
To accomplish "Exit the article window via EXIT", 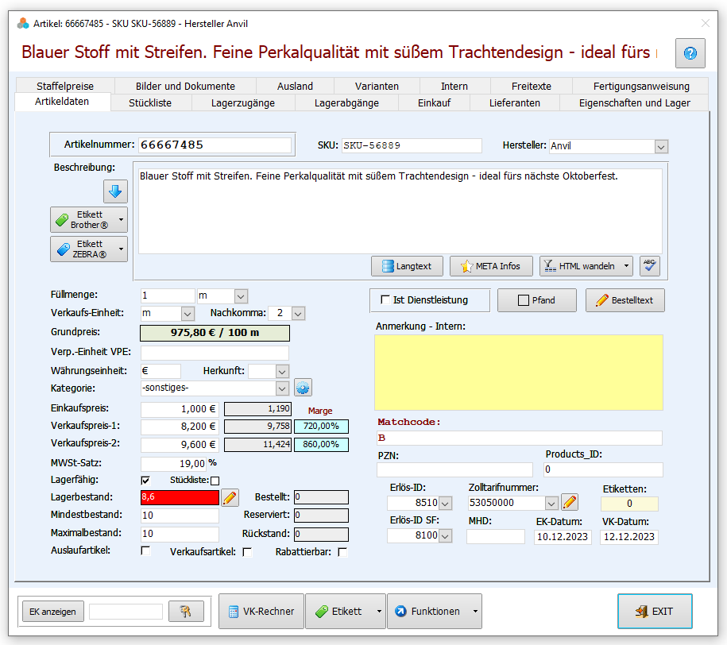I will click(655, 611).
